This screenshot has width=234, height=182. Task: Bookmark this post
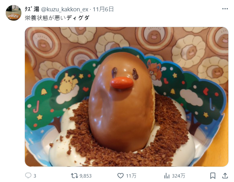(x=213, y=176)
